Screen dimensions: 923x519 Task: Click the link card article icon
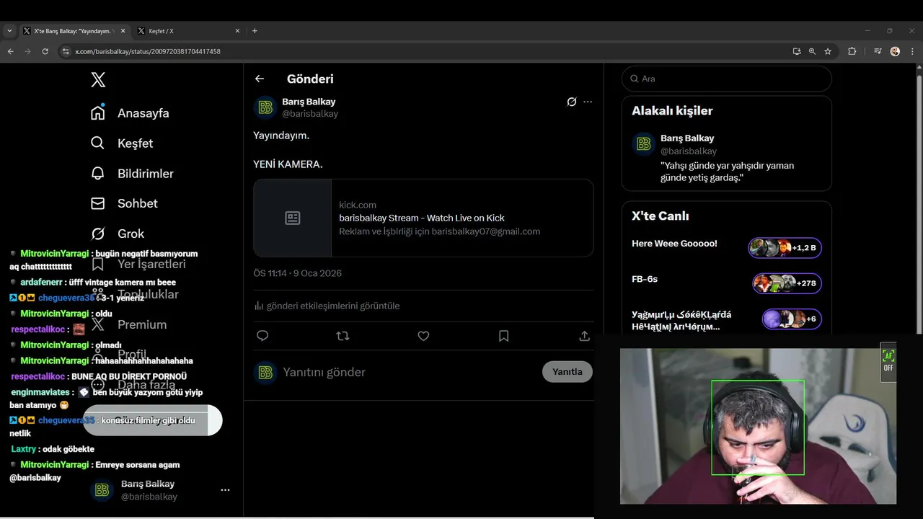point(293,218)
